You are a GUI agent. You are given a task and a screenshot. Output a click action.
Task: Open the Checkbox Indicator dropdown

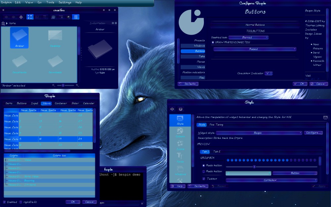point(268,73)
